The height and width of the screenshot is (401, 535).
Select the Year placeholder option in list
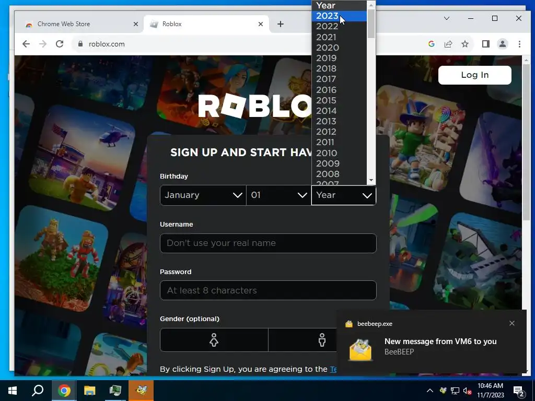click(339, 5)
